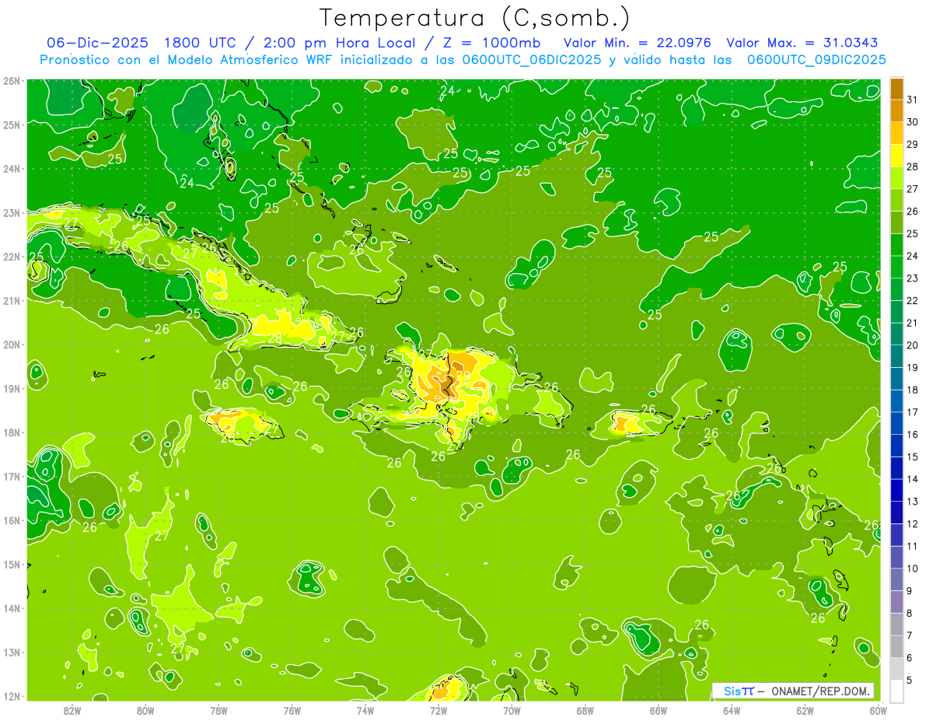Click the '64W' longitude axis label
The height and width of the screenshot is (721, 933).
[732, 710]
